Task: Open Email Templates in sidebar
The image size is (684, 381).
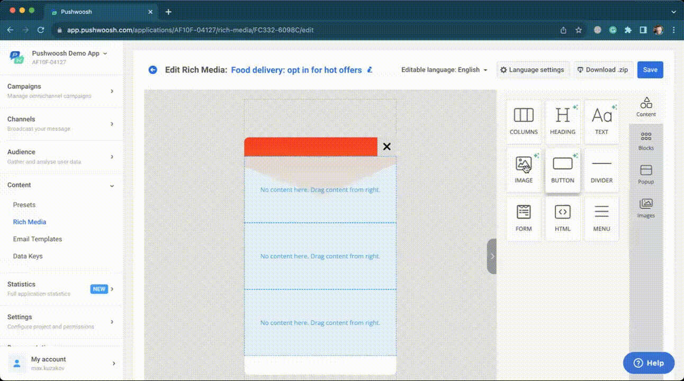Action: tap(38, 239)
